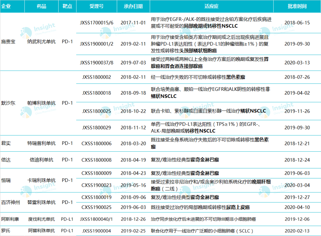Click the date 2018-09-18
This screenshot has width=321, height=236.
(133, 93)
